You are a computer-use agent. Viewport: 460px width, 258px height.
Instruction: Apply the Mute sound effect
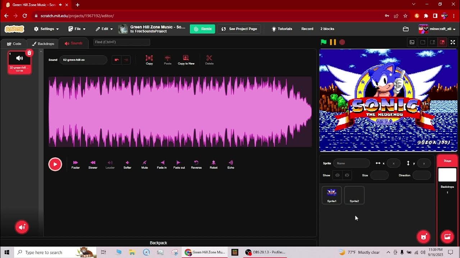point(144,164)
